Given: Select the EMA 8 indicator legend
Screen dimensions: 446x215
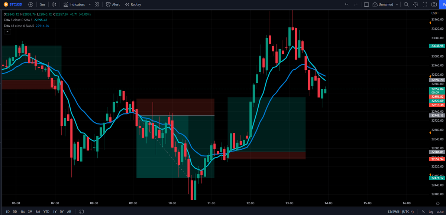Looking at the screenshot, I should pos(26,20).
